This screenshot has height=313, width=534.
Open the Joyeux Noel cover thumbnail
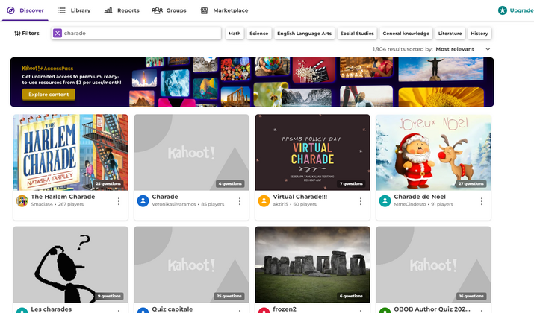433,152
